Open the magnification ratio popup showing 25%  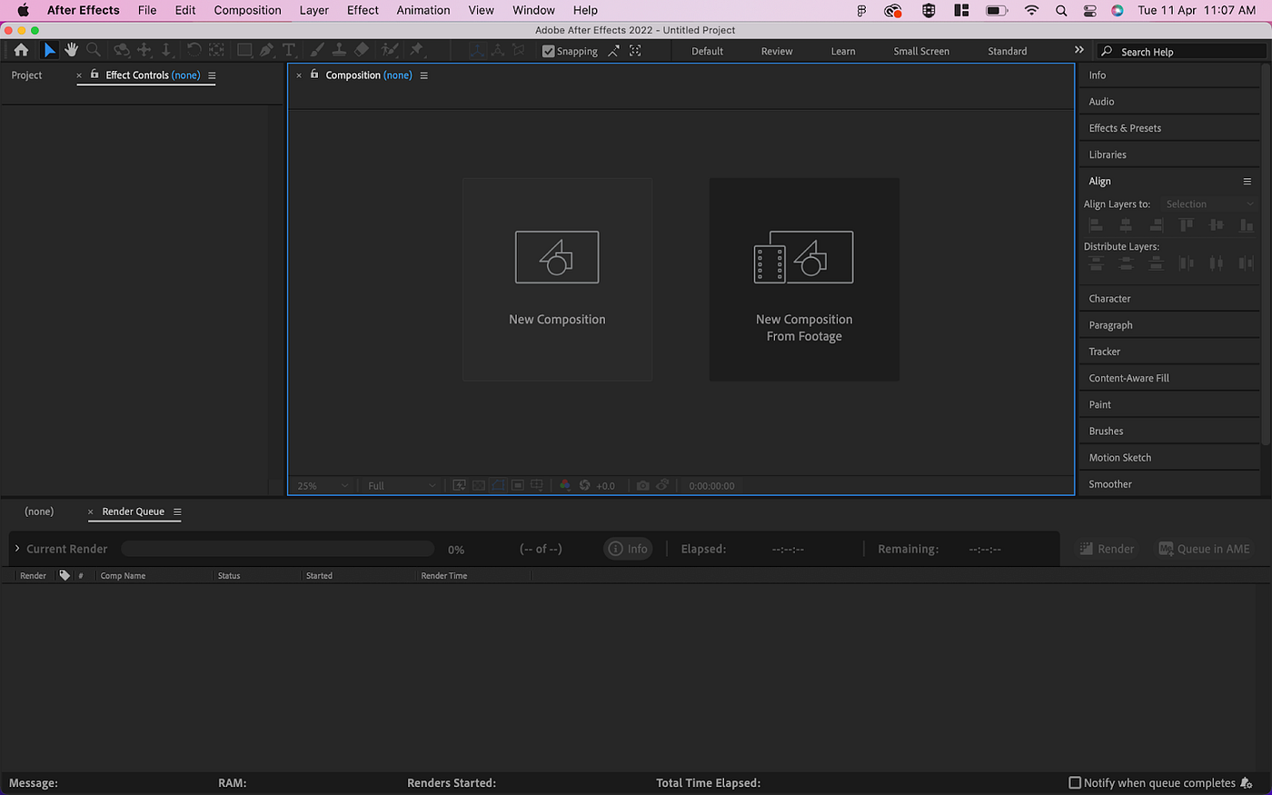[320, 485]
